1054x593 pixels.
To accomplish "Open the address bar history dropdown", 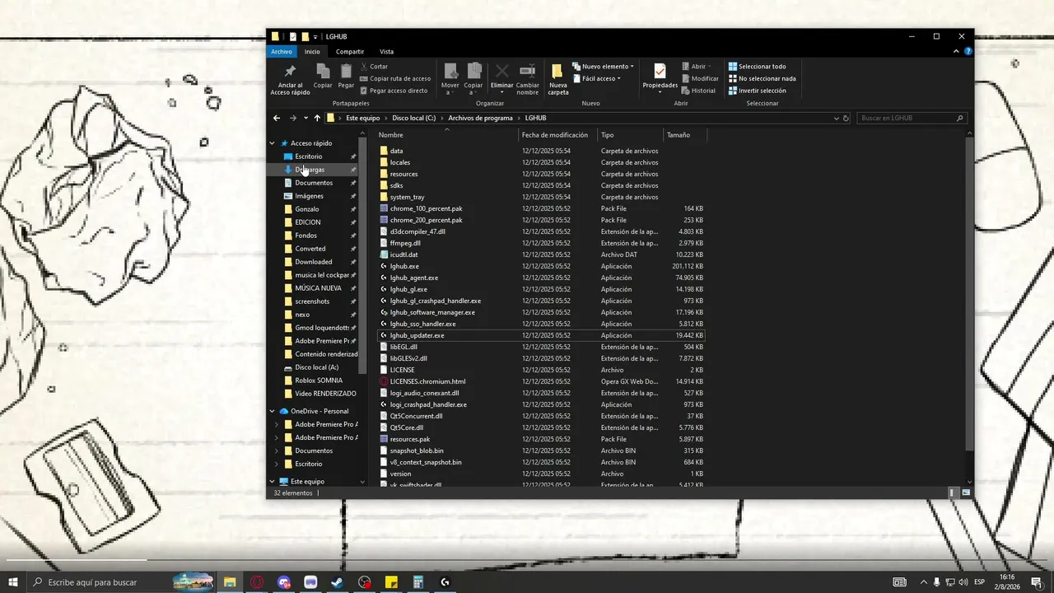I will [836, 118].
